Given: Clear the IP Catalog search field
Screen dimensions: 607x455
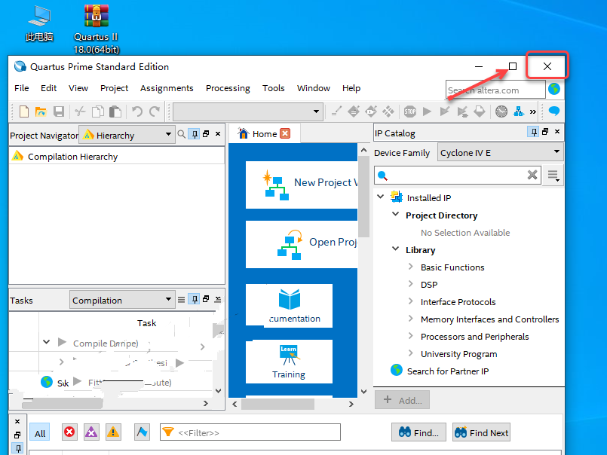Looking at the screenshot, I should [x=532, y=175].
